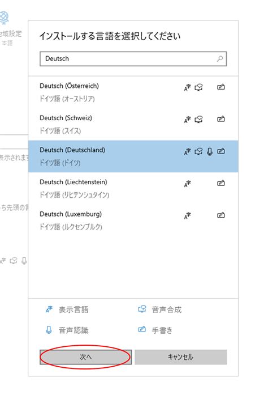This screenshot has height=399, width=268.
Task: Click text-to-speech icon for Deutsch (Schweiz)
Action: pyautogui.click(x=198, y=120)
